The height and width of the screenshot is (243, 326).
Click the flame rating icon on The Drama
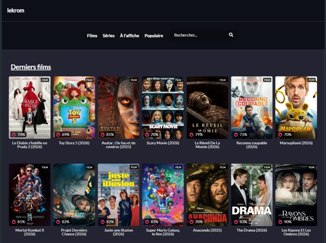(x=236, y=222)
